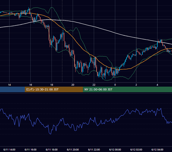
Task: Click the 6/12 02:00 date label
Action: coord(136,149)
